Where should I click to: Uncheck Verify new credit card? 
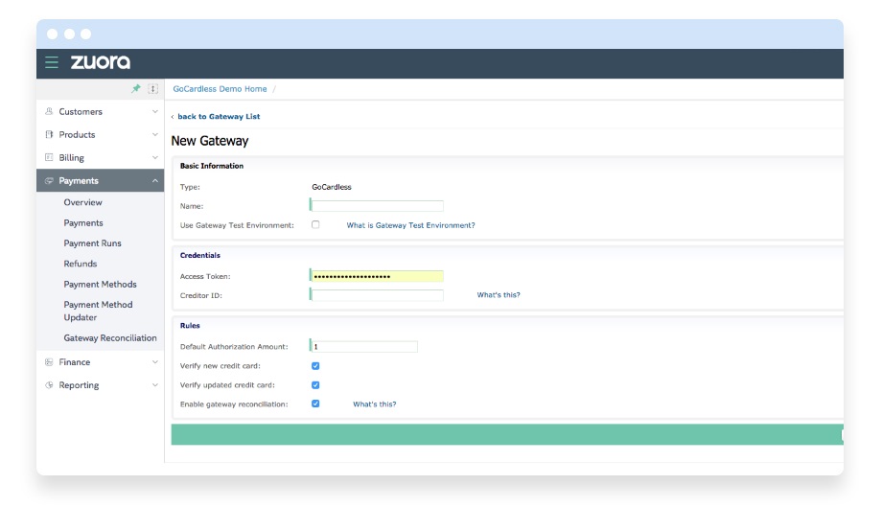(x=315, y=366)
